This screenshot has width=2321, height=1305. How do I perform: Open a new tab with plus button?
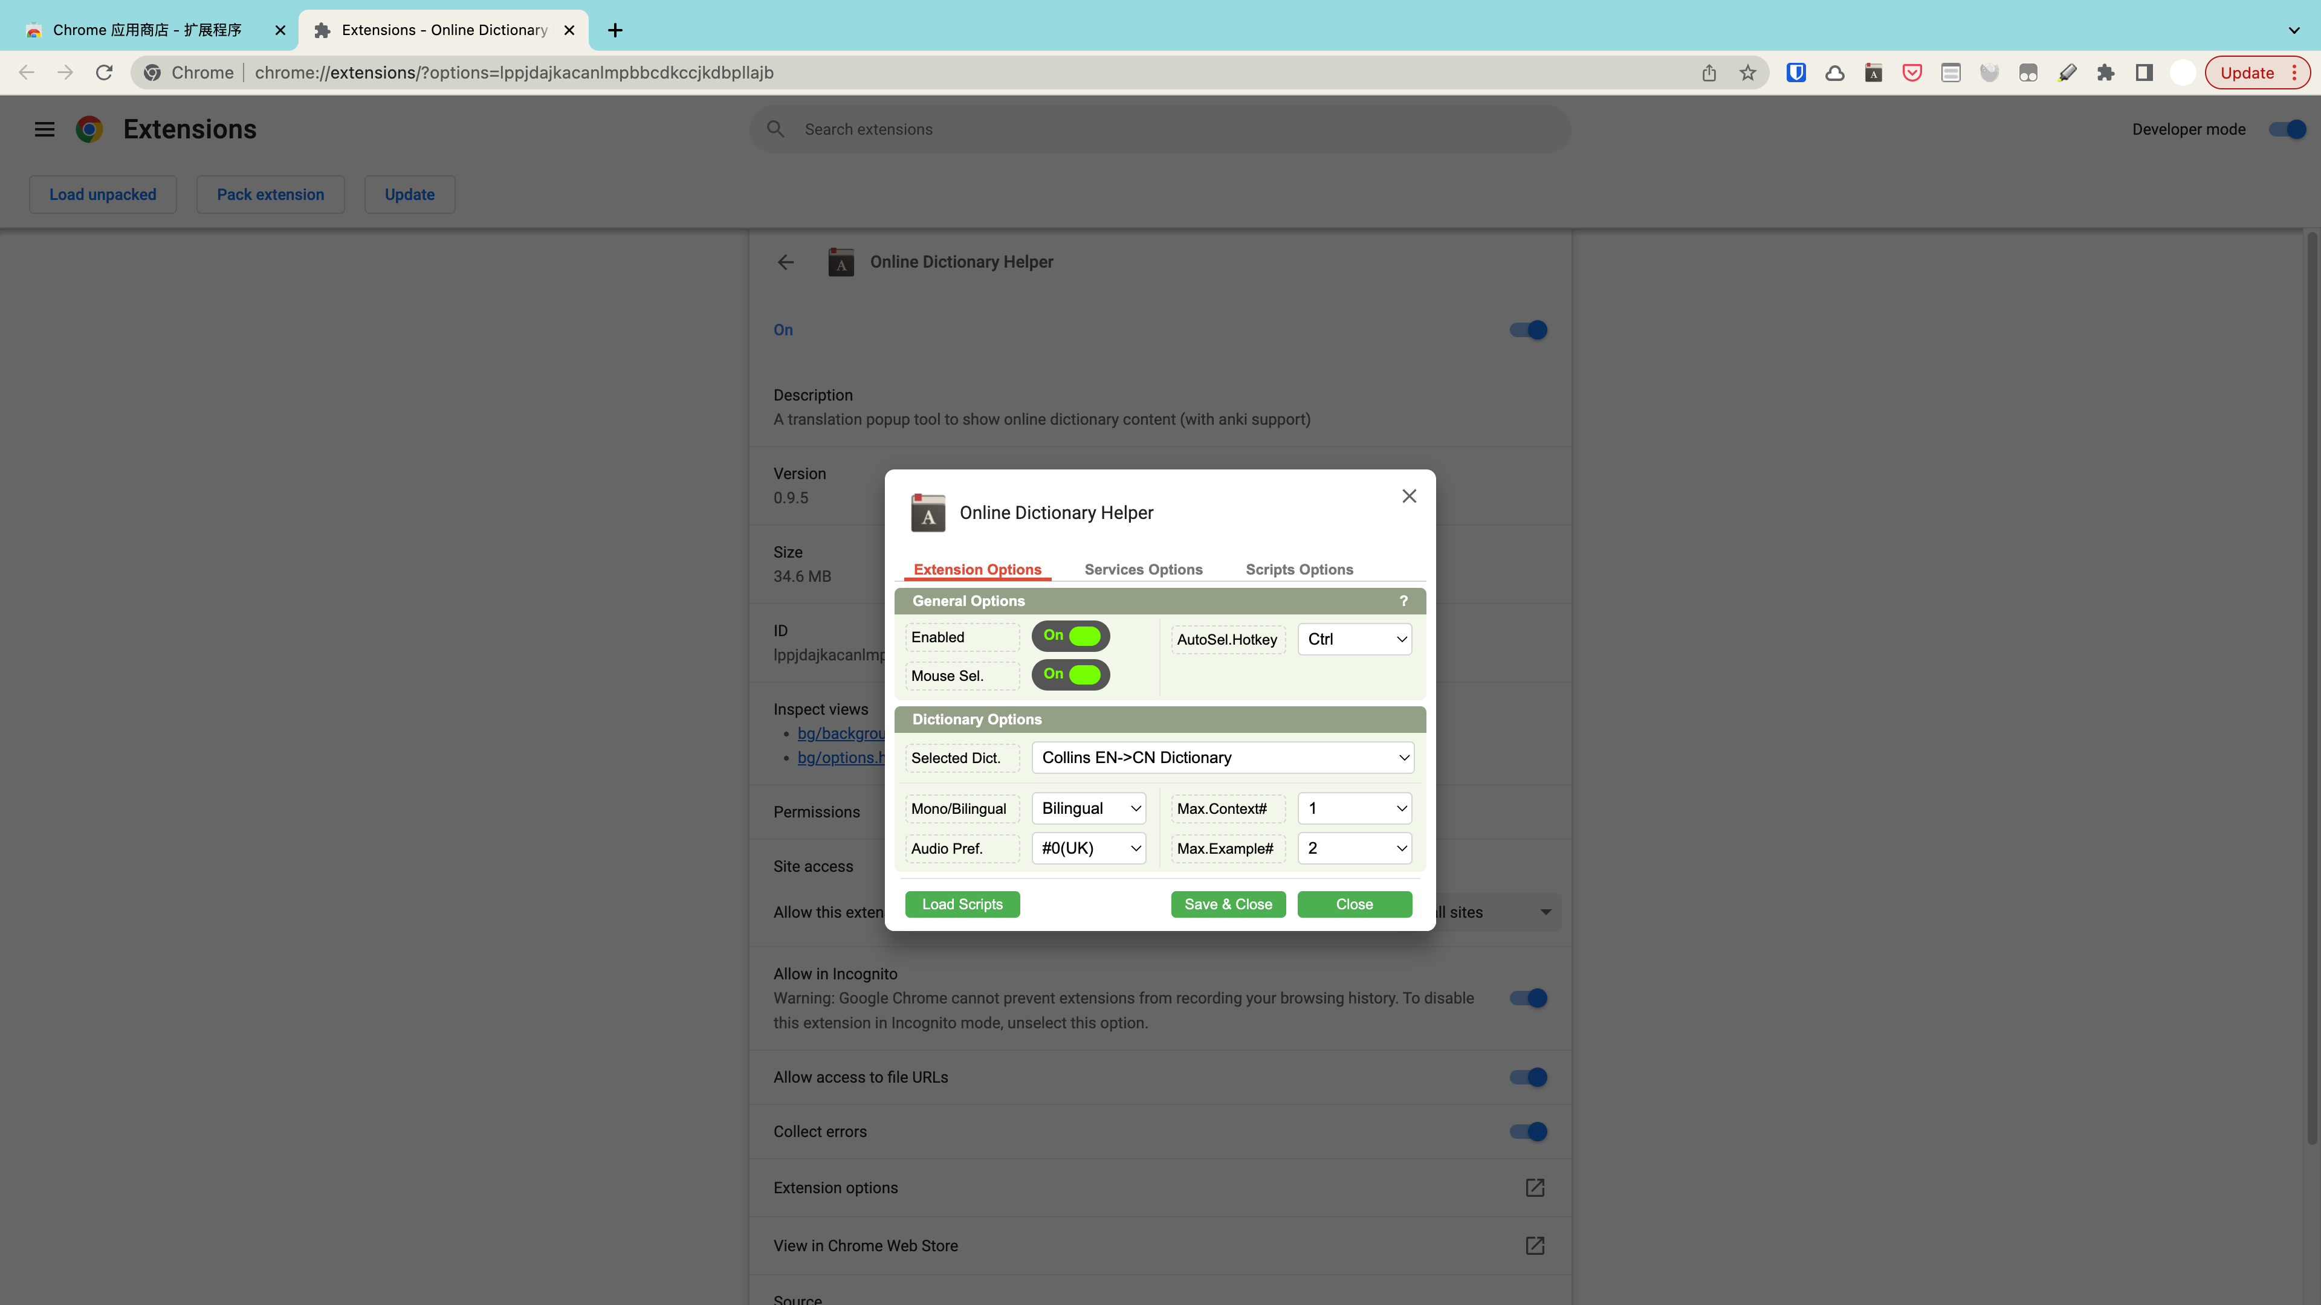[615, 30]
